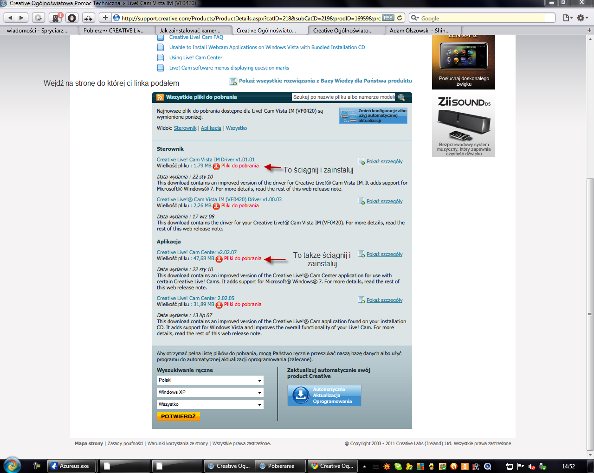
Task: Click the configuration icon in Zmień konfigurację banner
Action: pos(349,115)
